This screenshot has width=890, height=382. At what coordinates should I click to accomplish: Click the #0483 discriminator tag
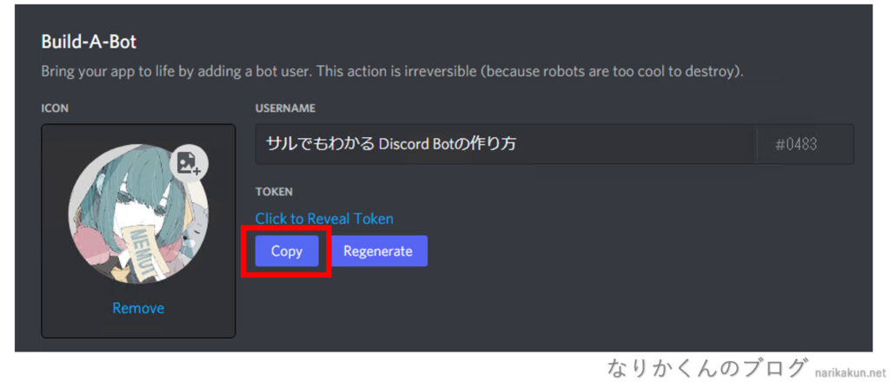pos(796,144)
